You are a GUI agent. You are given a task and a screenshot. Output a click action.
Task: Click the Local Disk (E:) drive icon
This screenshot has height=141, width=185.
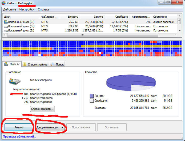(6, 31)
